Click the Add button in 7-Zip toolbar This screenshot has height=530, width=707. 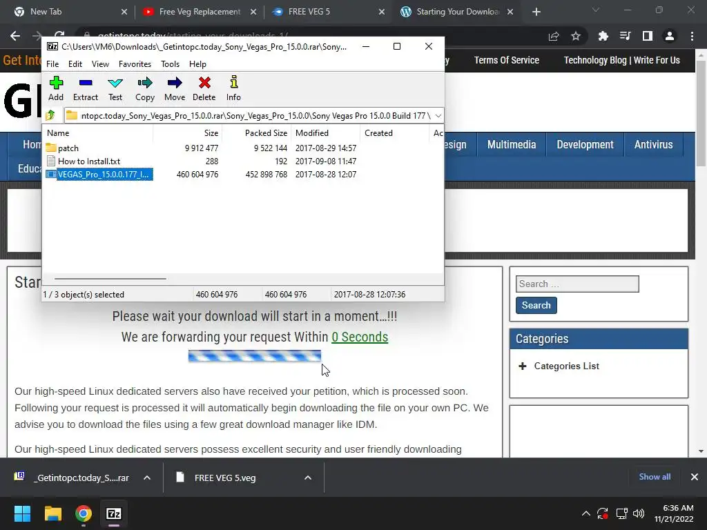click(56, 89)
